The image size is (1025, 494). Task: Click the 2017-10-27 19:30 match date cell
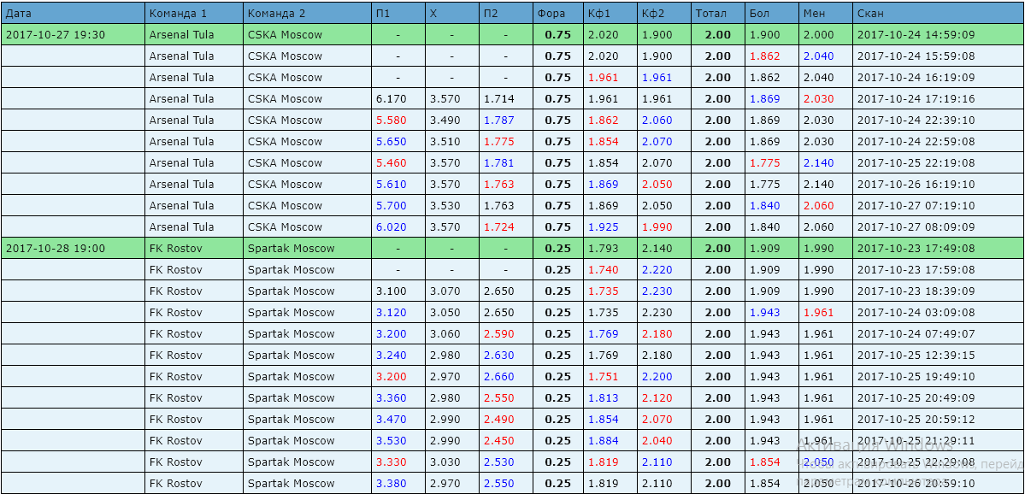coord(56,35)
